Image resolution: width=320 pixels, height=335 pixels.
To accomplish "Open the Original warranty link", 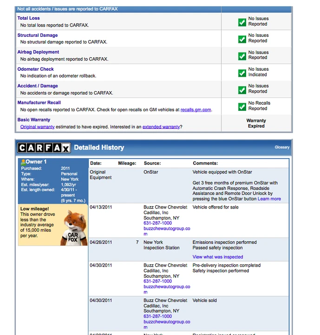I will point(37,127).
